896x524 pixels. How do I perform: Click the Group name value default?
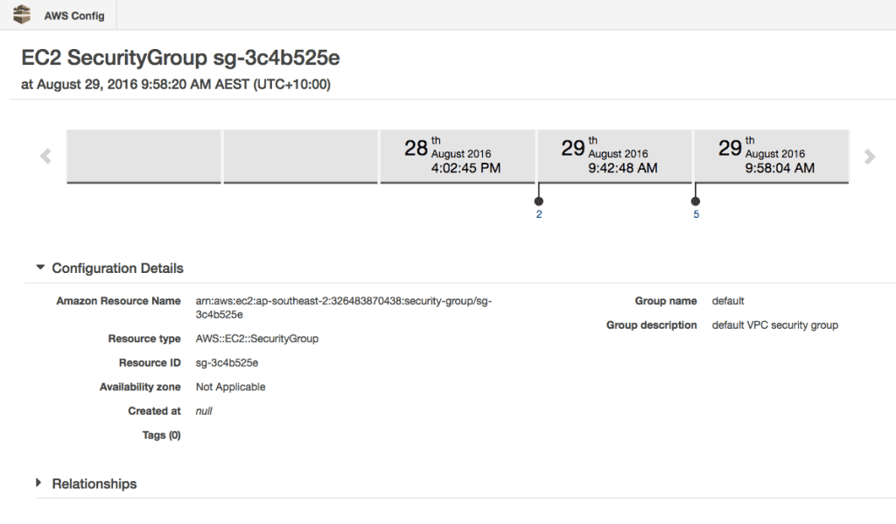coord(728,300)
